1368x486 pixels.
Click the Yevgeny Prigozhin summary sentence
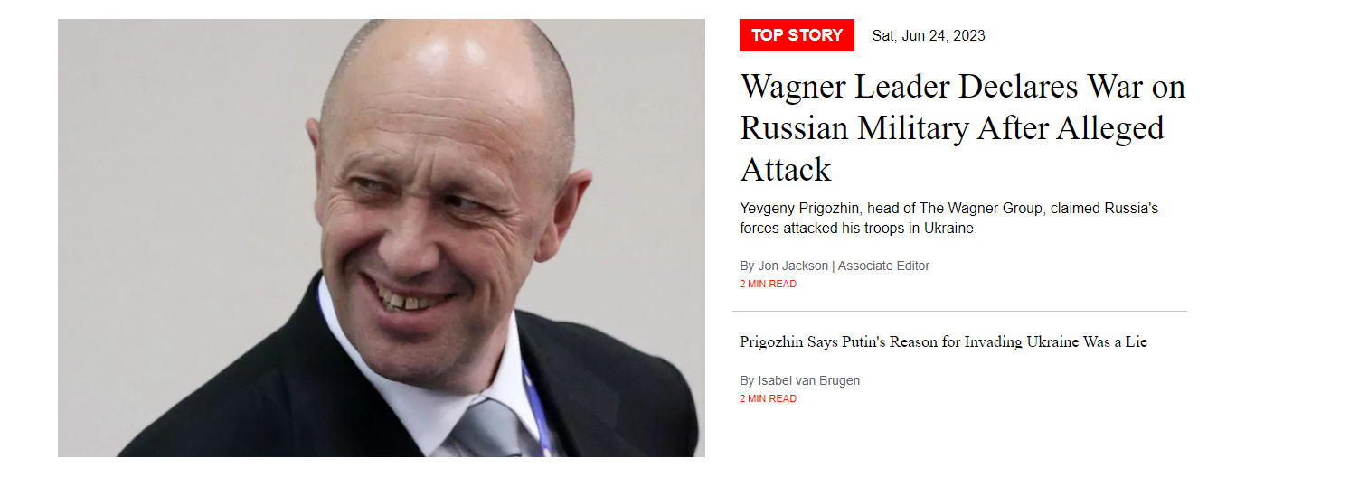(949, 219)
